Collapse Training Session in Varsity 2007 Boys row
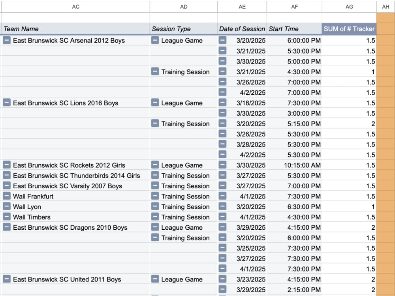 [x=155, y=185]
